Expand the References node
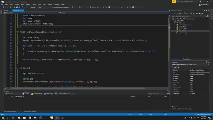The height and width of the screenshot is (120, 213). coord(174,23)
